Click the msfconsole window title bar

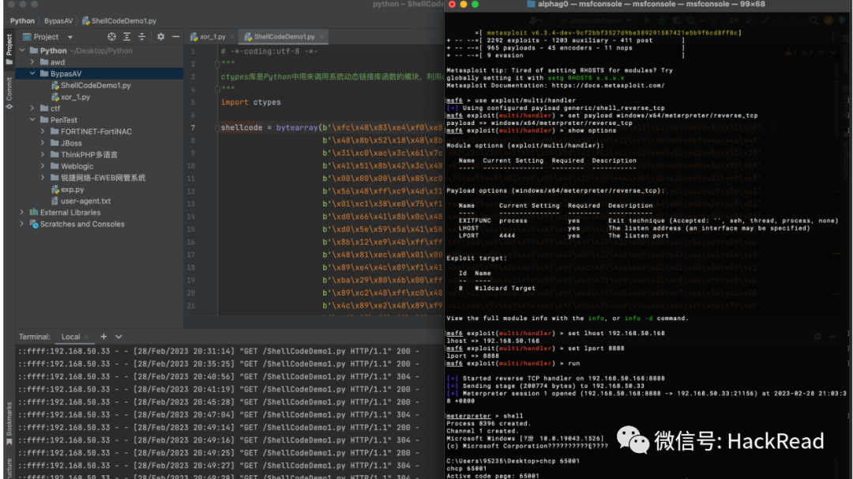pyautogui.click(x=648, y=5)
